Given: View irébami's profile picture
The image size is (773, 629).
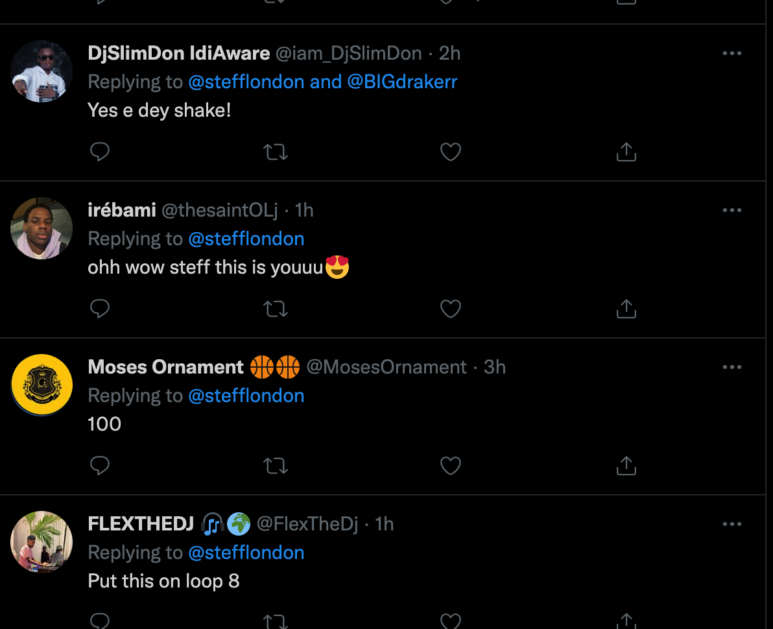Looking at the screenshot, I should coord(42,228).
